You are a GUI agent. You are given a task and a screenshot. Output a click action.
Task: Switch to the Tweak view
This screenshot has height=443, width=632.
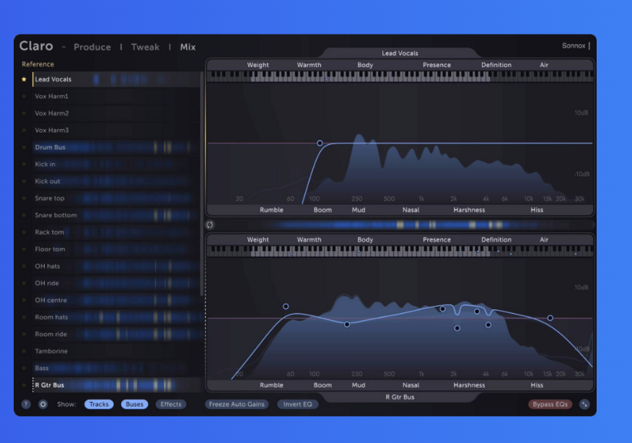pos(145,48)
